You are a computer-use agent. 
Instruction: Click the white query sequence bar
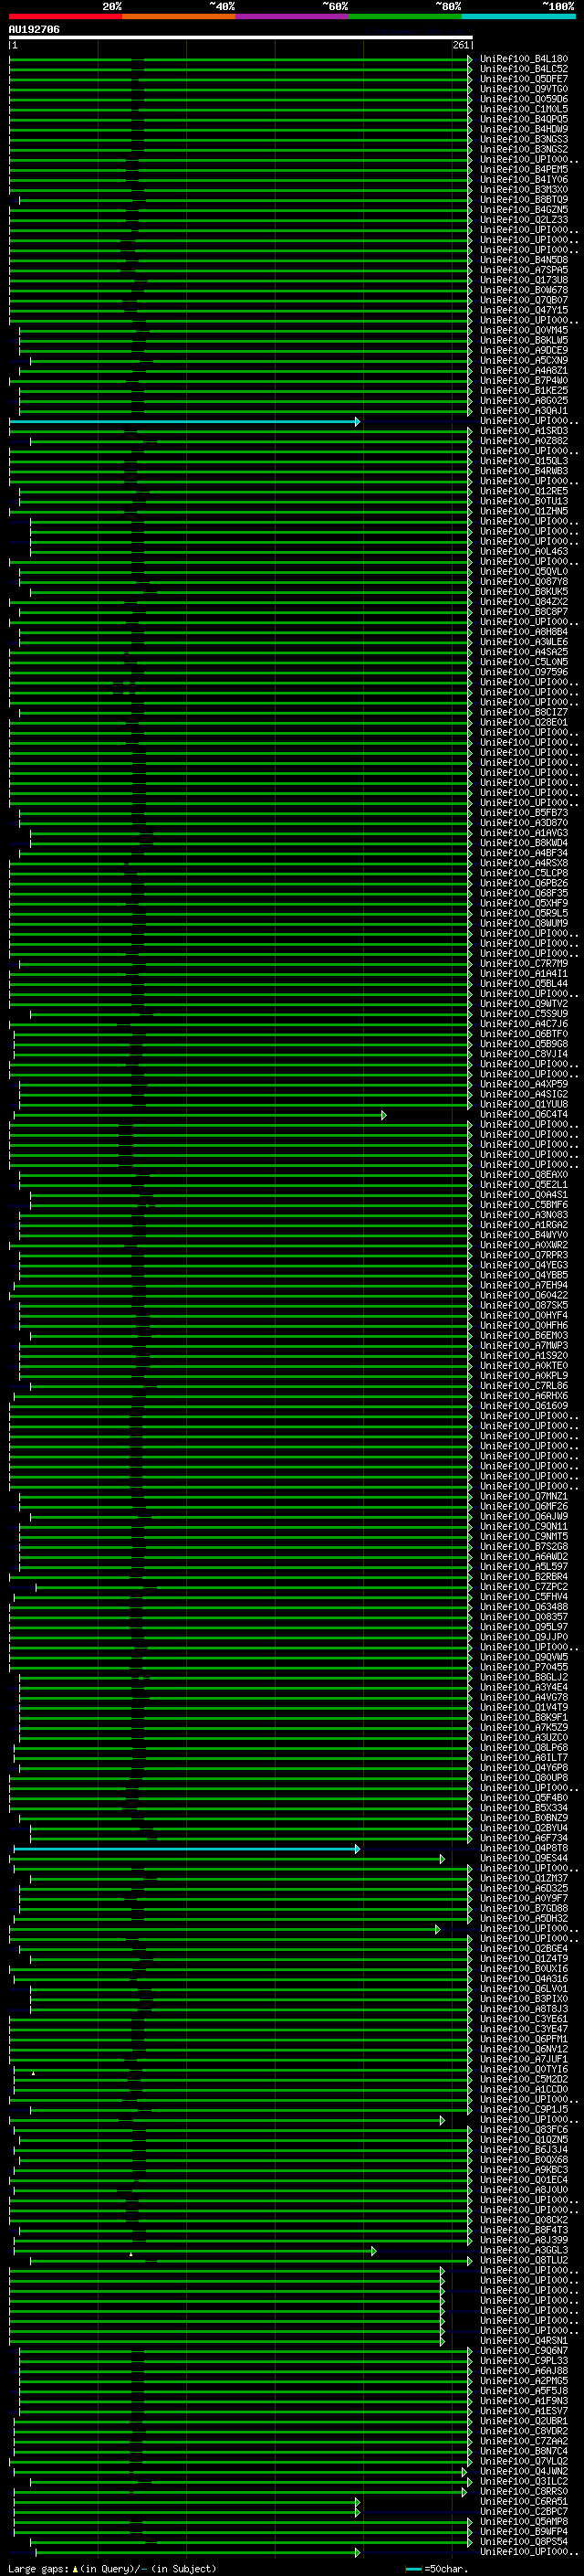(241, 37)
